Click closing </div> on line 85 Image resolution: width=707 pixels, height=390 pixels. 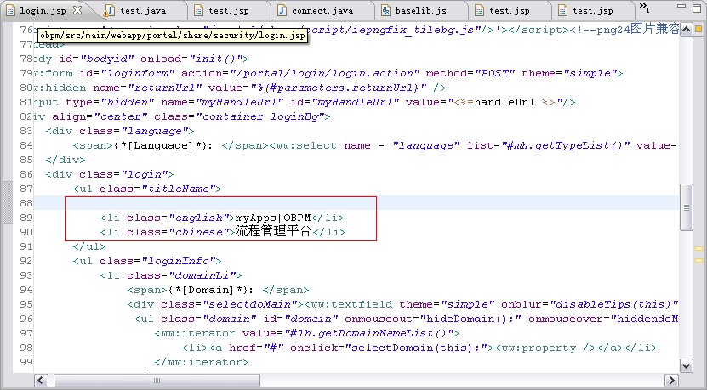click(x=66, y=160)
